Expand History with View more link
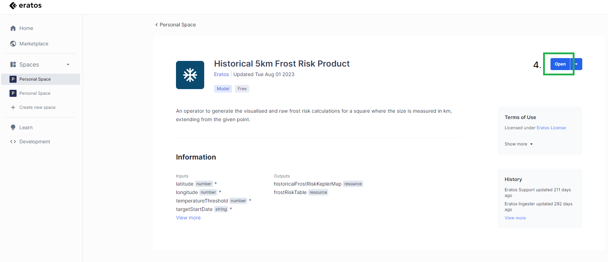 pos(515,218)
